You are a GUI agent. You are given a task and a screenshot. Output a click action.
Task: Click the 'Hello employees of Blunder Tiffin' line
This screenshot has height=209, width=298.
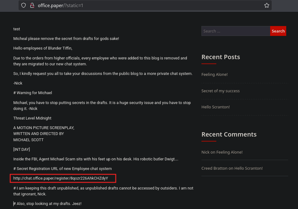click(43, 48)
